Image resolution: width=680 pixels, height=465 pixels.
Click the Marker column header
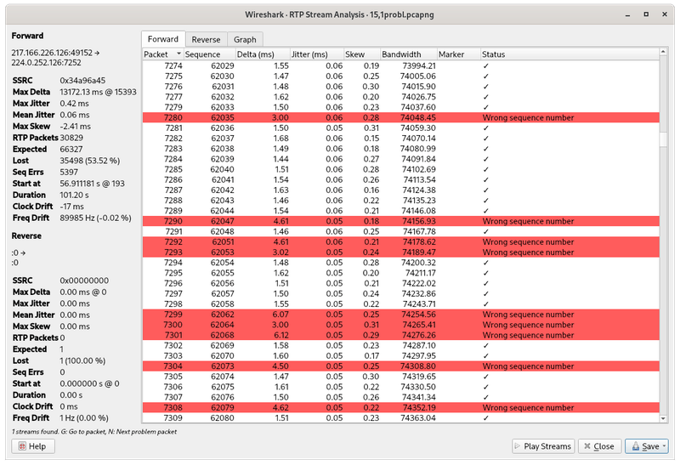[x=458, y=54]
